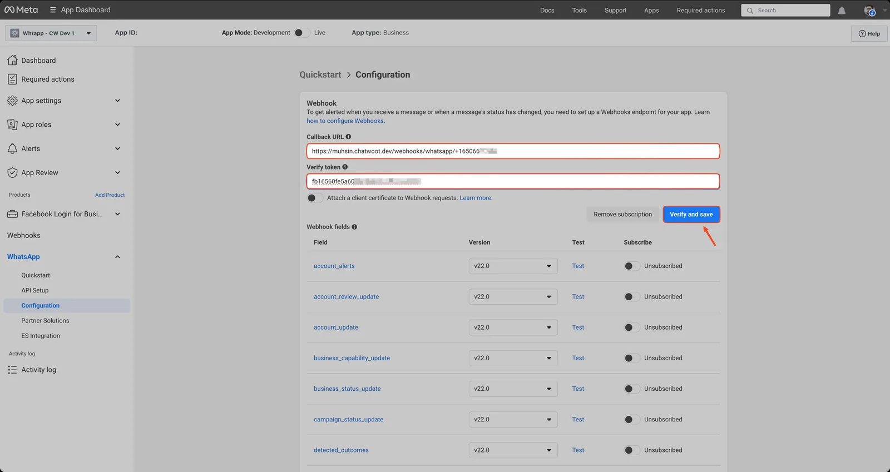Click Verify and save button
Image resolution: width=890 pixels, height=472 pixels.
tap(691, 215)
